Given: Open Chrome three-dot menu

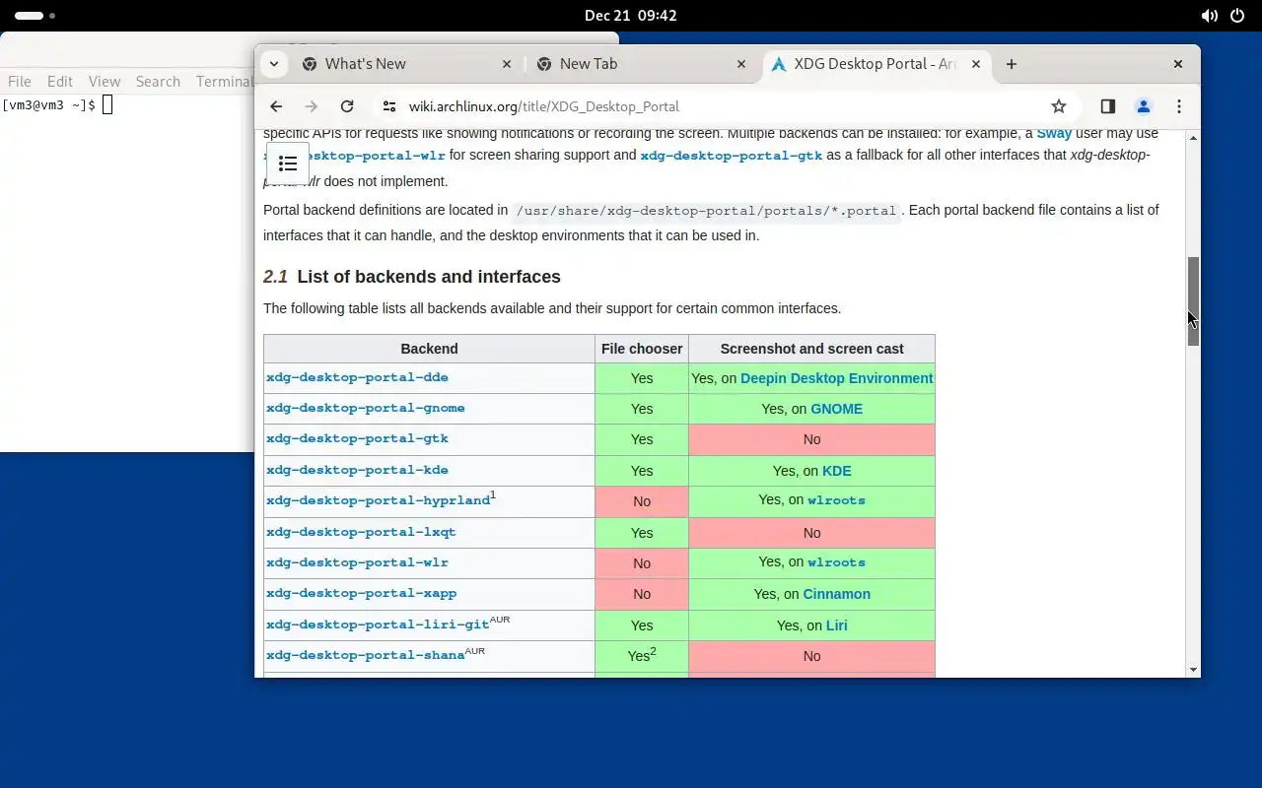Looking at the screenshot, I should 1179,106.
